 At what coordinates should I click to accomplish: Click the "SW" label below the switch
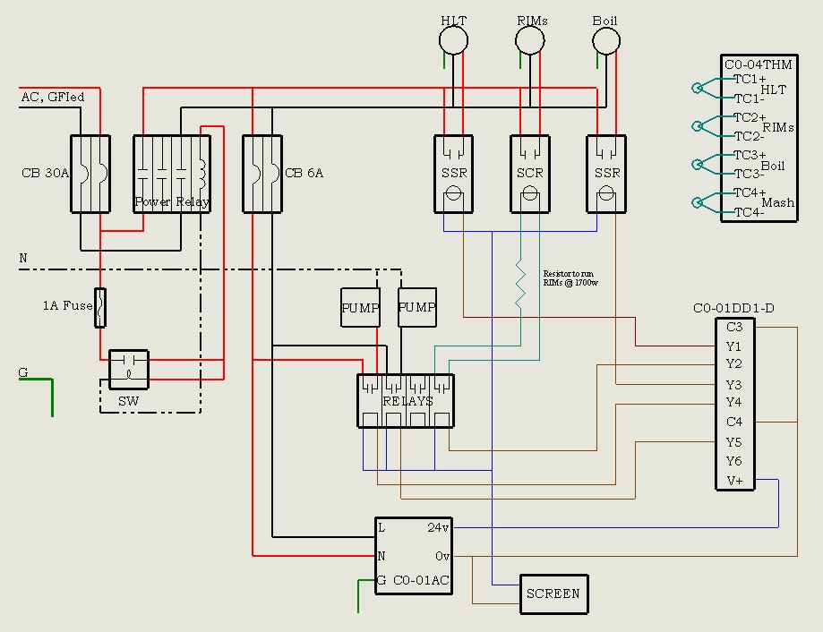point(129,401)
